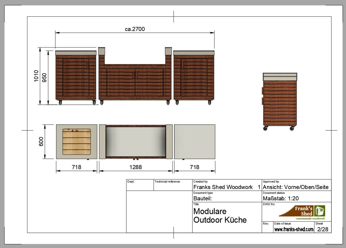Image resolution: width=346 pixels, height=248 pixels.
Task: Select the title Modulare Outdoor Küche
Action: tap(220, 215)
